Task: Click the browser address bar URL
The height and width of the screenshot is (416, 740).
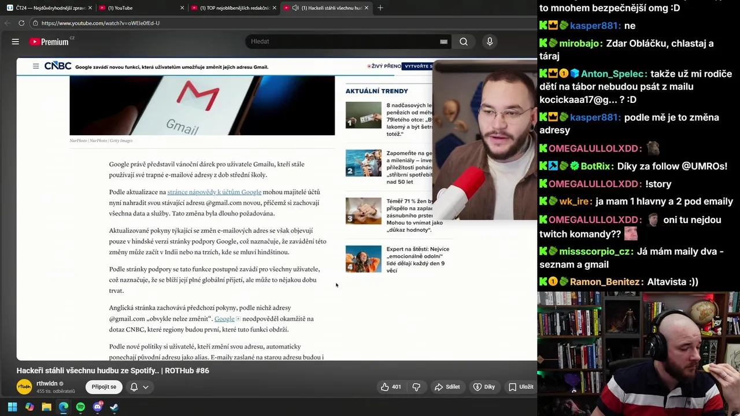Action: [x=101, y=23]
